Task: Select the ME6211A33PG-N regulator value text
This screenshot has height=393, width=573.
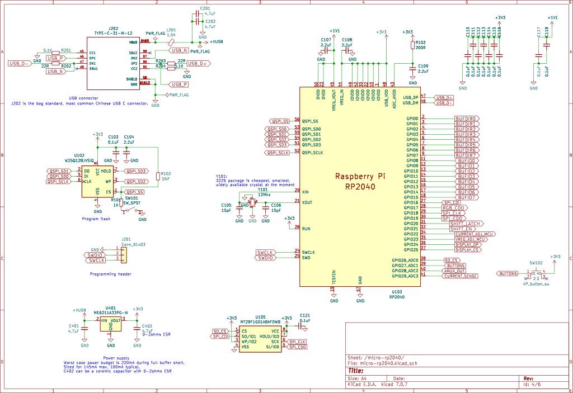Action: point(111,313)
